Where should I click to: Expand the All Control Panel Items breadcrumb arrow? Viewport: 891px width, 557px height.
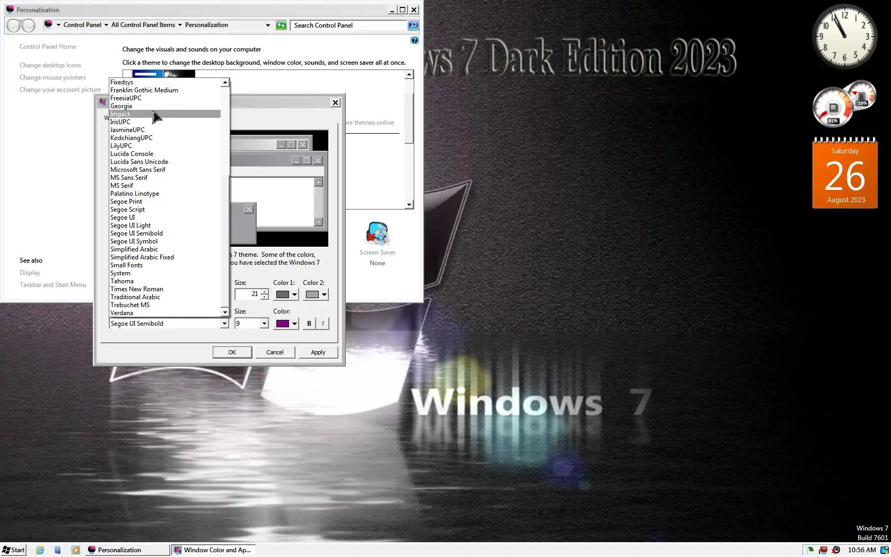180,25
